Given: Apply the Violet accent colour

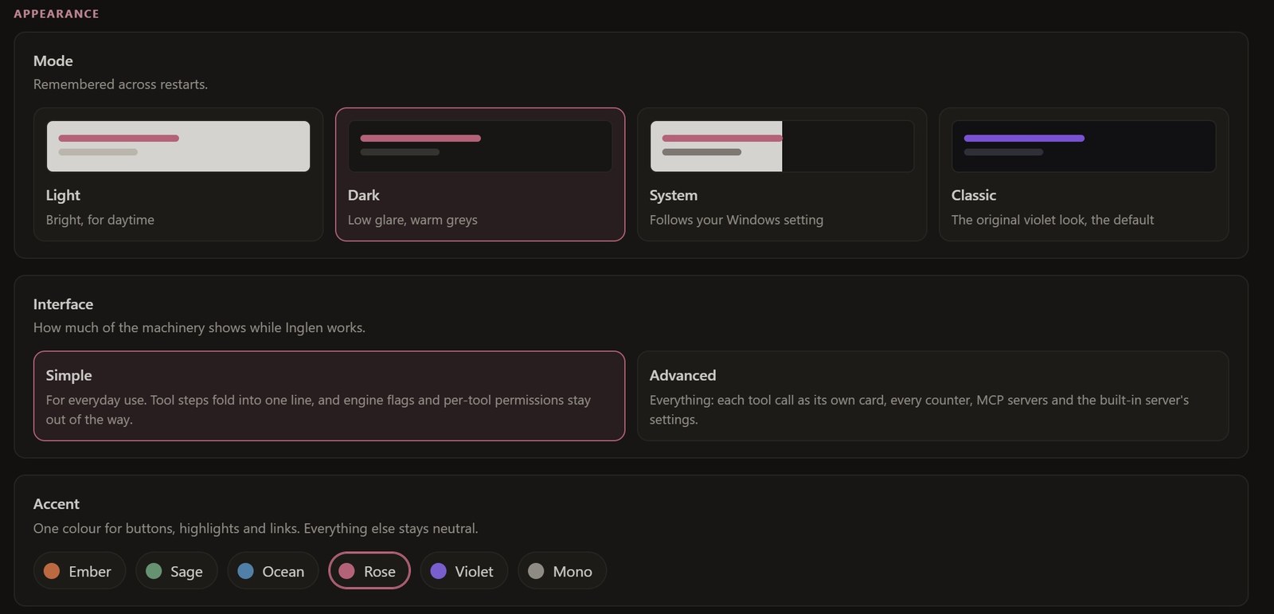Looking at the screenshot, I should 463,571.
